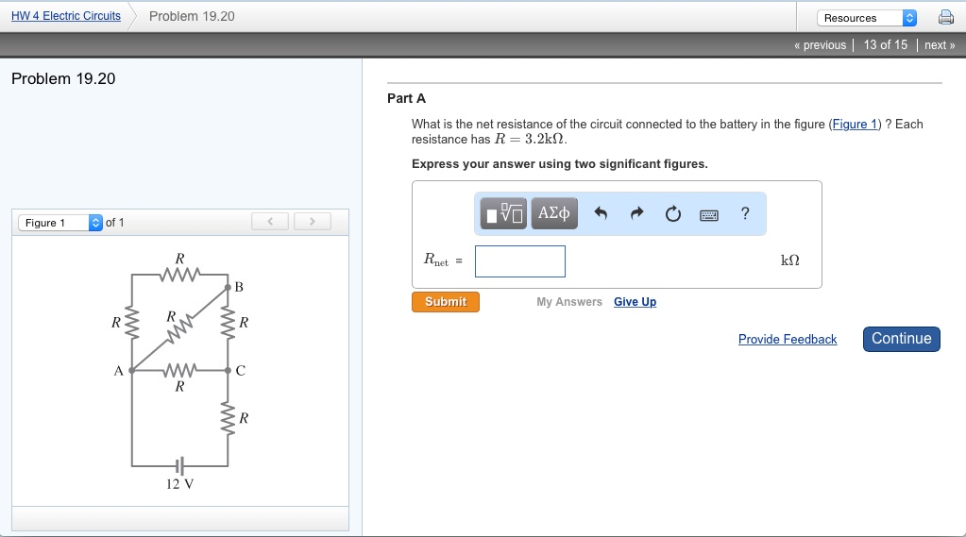Click the redo arrow in equation toolbar
Image resolution: width=966 pixels, height=537 pixels.
(x=637, y=213)
